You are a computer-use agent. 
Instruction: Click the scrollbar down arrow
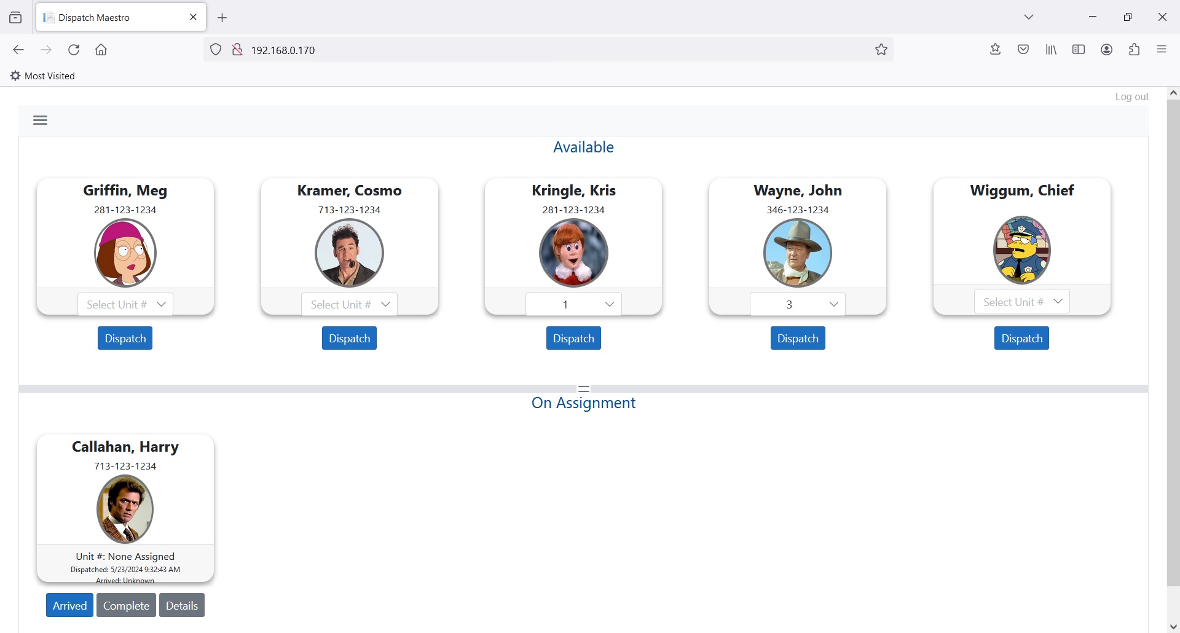coord(1173,627)
